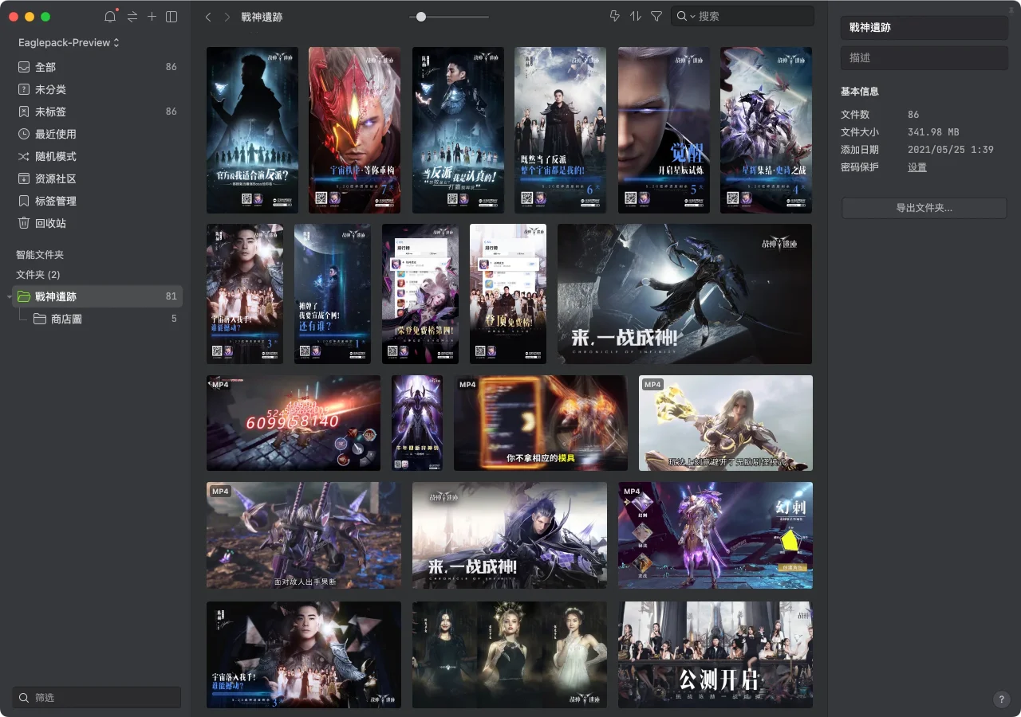The height and width of the screenshot is (717, 1021).
Task: Open the 公测开启 thumbnail image
Action: tap(715, 655)
